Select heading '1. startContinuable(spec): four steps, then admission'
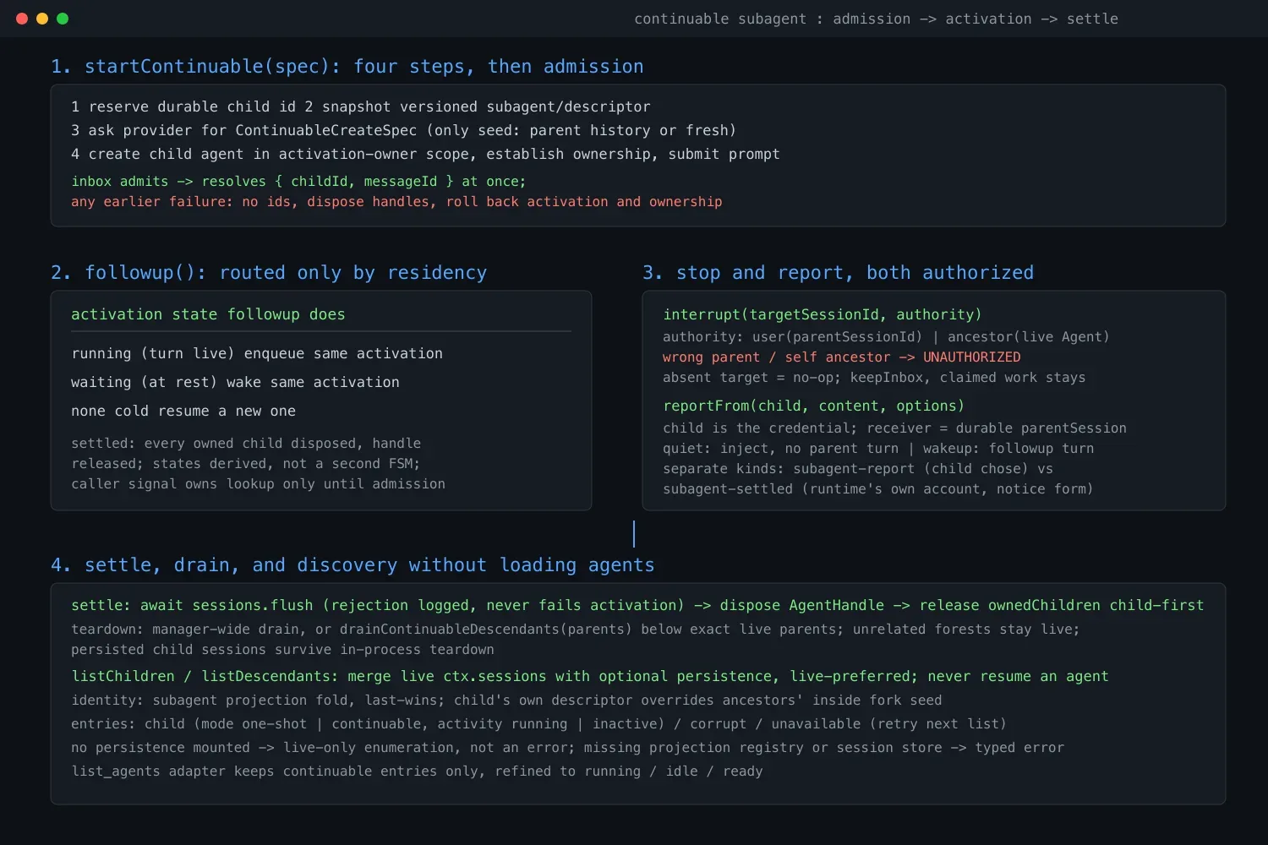The height and width of the screenshot is (845, 1268). tap(347, 66)
